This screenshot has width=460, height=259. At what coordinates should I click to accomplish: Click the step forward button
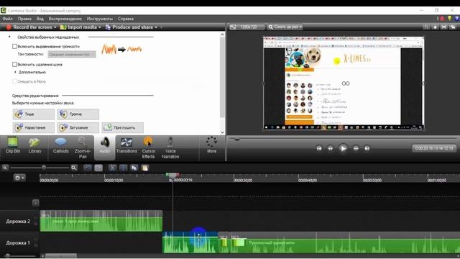[356, 148]
